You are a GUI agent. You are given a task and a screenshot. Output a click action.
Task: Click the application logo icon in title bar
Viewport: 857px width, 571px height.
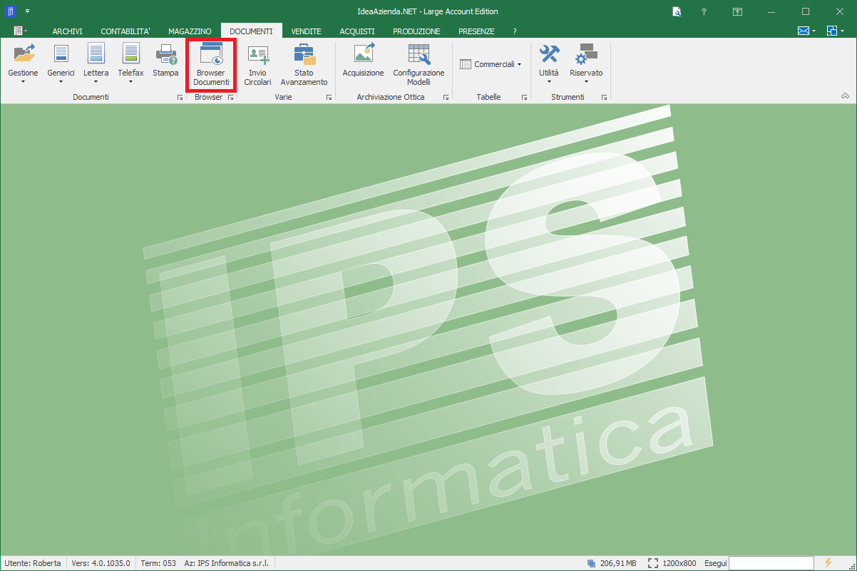pyautogui.click(x=11, y=11)
